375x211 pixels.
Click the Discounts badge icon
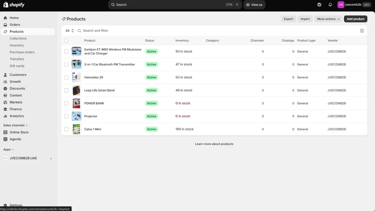[x=5, y=89]
